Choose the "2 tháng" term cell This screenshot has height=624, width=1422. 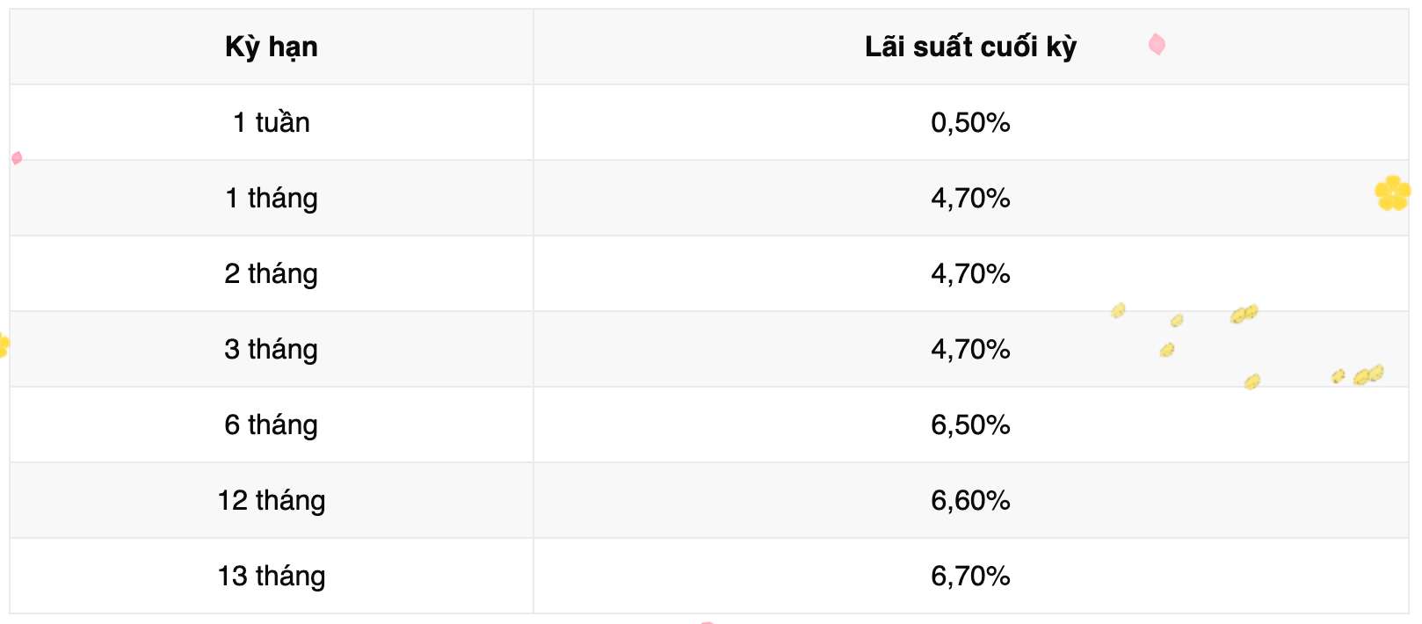(271, 273)
